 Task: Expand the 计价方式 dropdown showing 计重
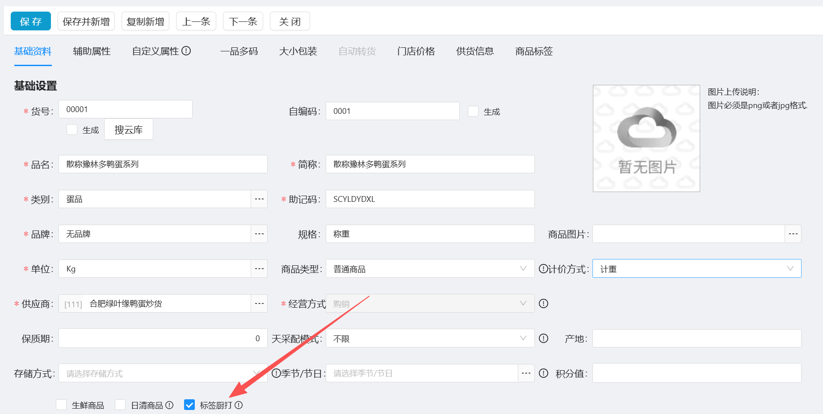pyautogui.click(x=697, y=269)
